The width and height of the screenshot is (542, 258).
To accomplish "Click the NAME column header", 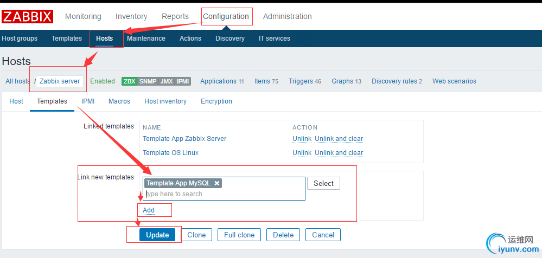I will (x=152, y=127).
